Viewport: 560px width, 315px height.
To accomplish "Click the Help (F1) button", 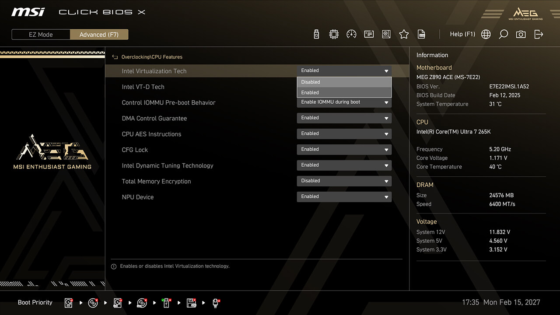I will 462,34.
